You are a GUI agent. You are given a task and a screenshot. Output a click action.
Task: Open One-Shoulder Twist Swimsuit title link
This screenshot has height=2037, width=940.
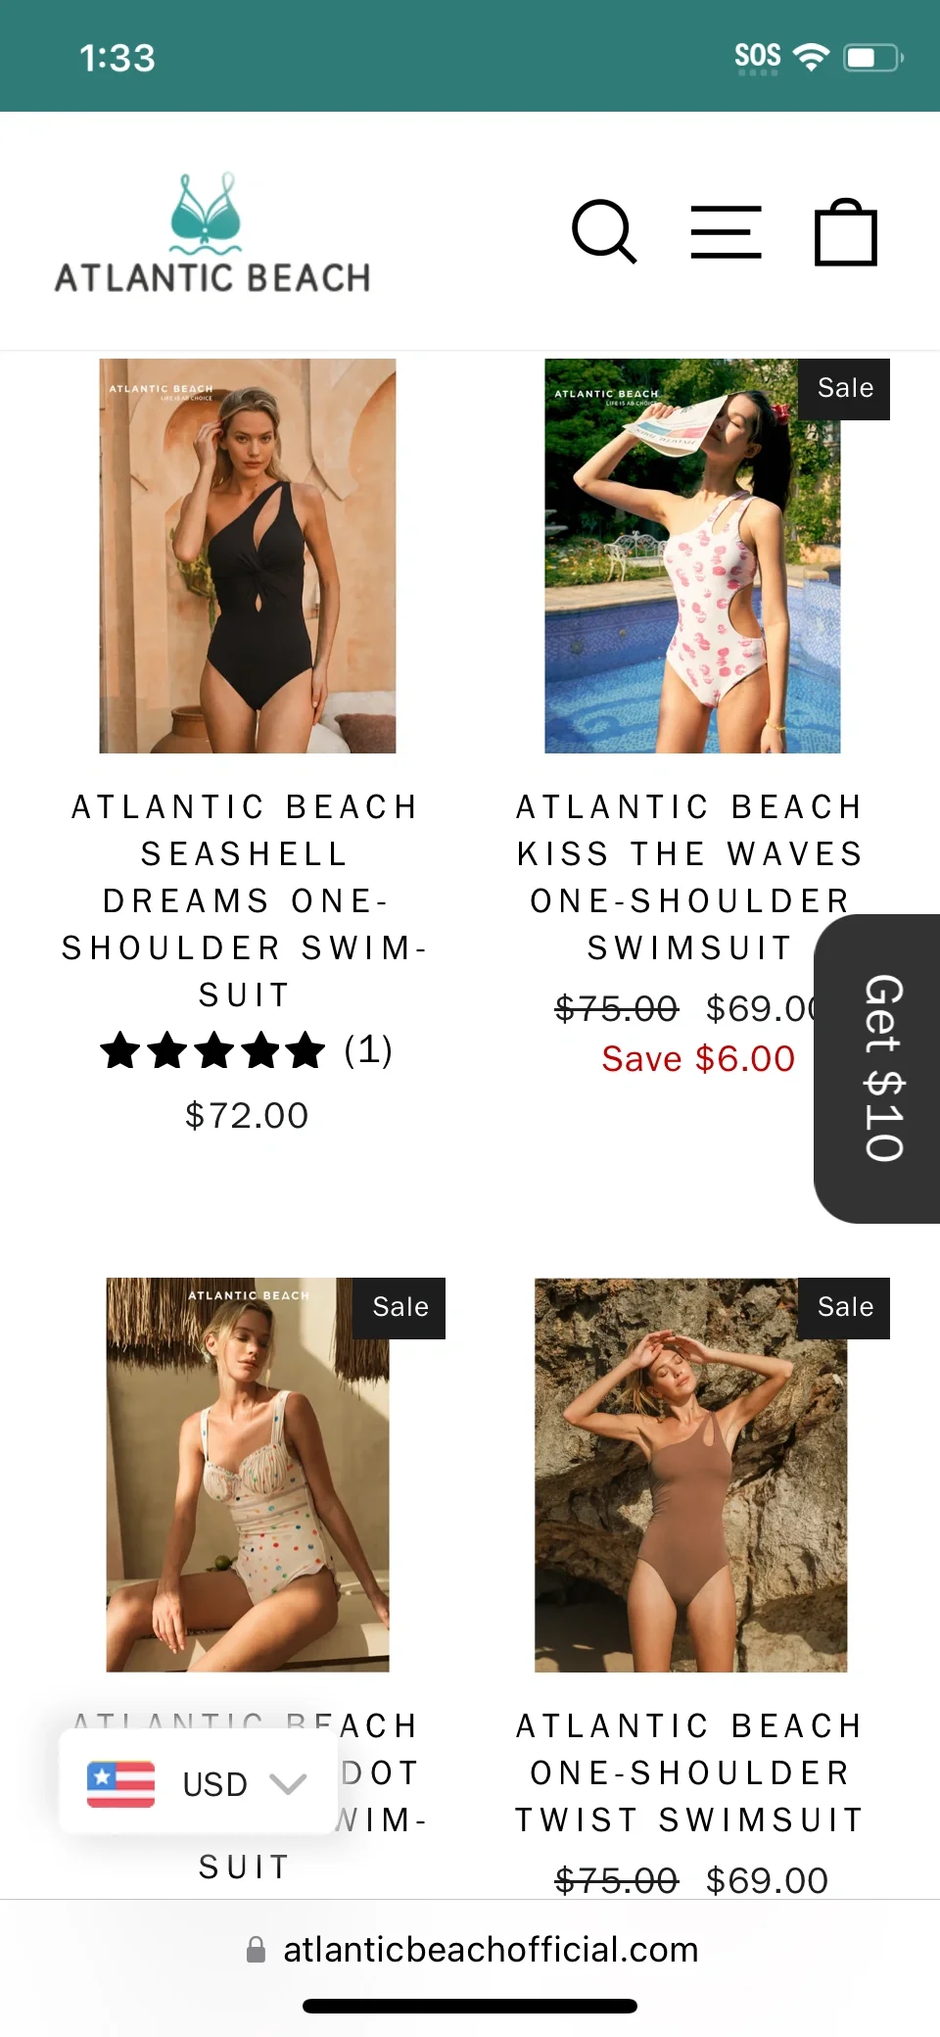(690, 1772)
